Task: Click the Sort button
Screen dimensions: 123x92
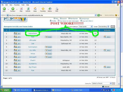Action: point(113,27)
